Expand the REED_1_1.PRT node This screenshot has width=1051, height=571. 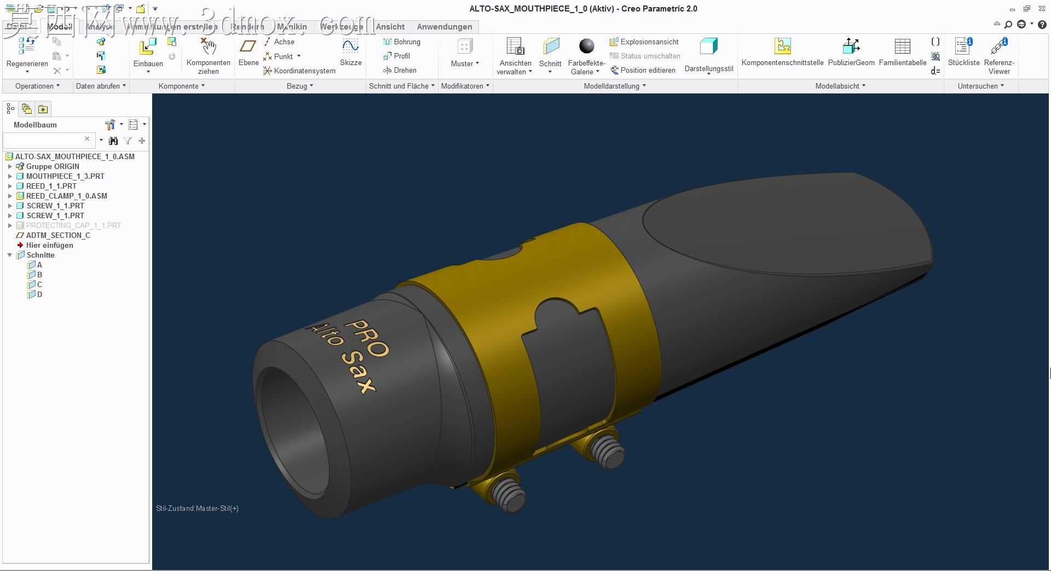(10, 186)
